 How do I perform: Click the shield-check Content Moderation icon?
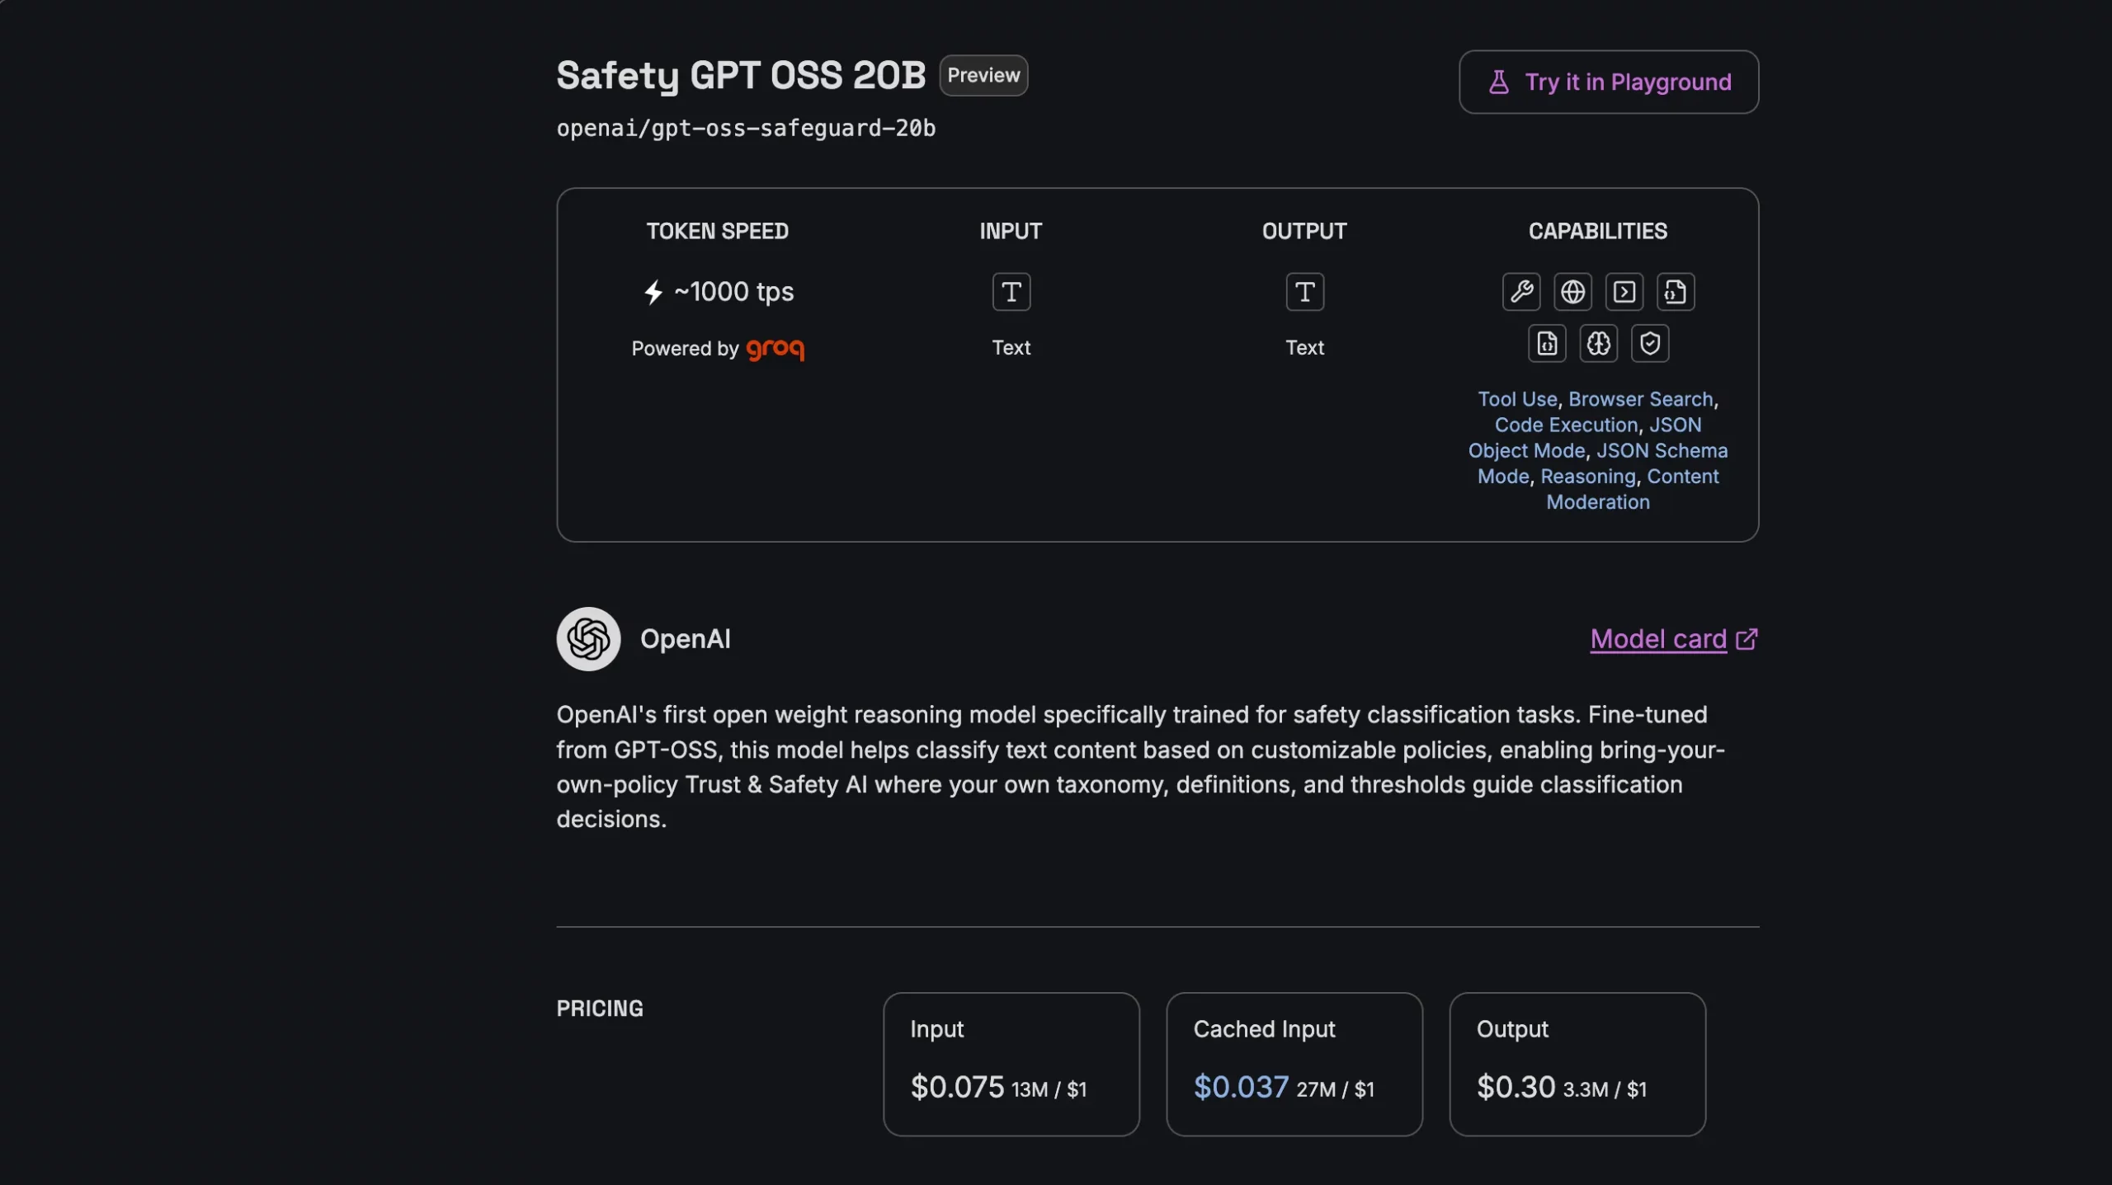(1650, 343)
